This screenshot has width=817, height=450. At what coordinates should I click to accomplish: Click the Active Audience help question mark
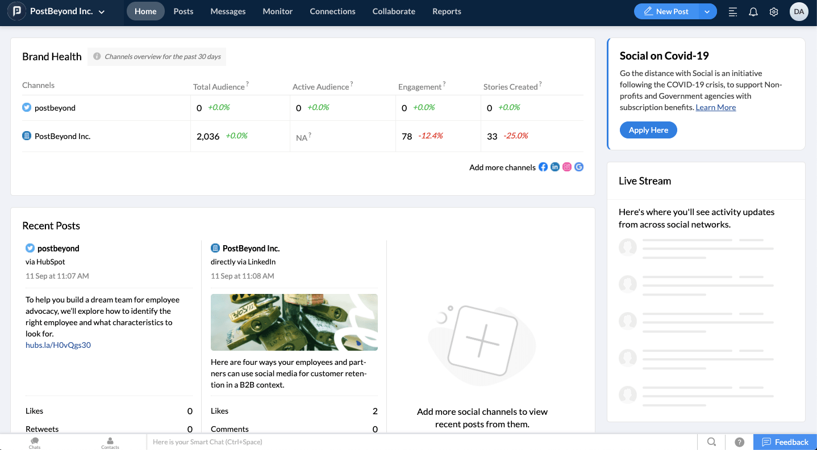(352, 84)
